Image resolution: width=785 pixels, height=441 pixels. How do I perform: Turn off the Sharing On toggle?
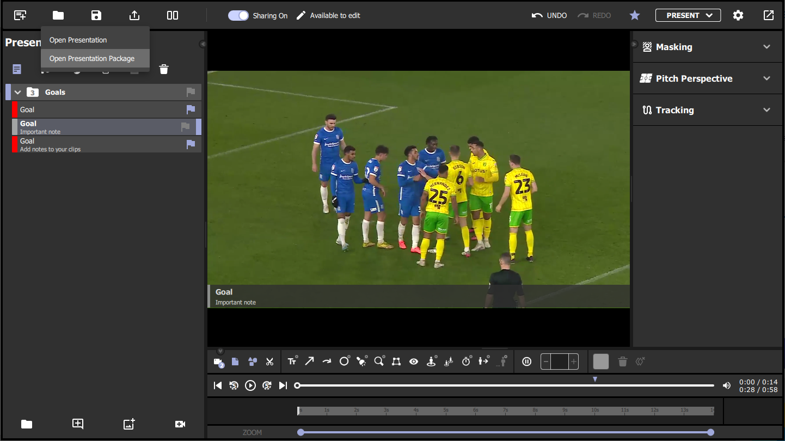(238, 15)
